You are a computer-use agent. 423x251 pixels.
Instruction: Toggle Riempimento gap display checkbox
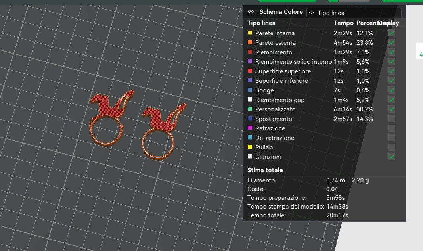tap(392, 100)
